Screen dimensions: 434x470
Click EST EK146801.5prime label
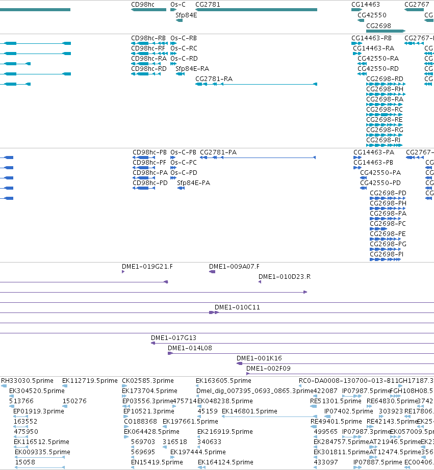(249, 411)
